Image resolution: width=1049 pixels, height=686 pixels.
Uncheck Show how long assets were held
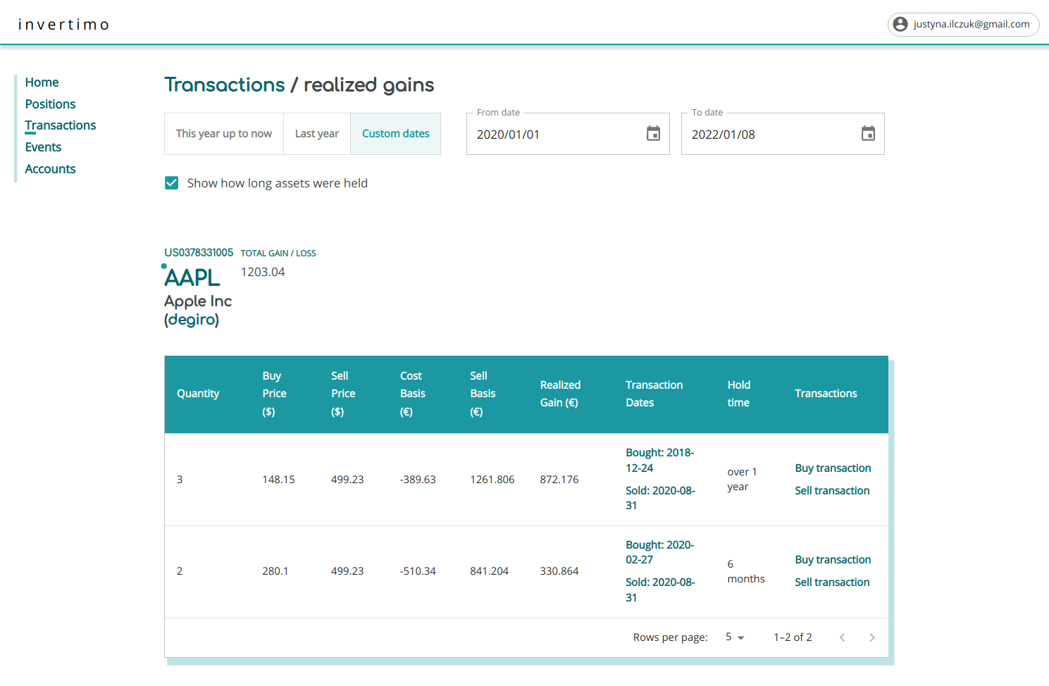tap(172, 183)
